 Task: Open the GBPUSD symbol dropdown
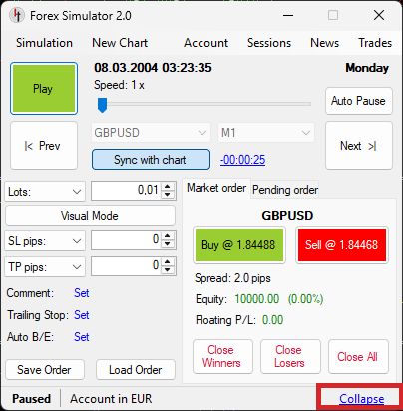(x=151, y=133)
